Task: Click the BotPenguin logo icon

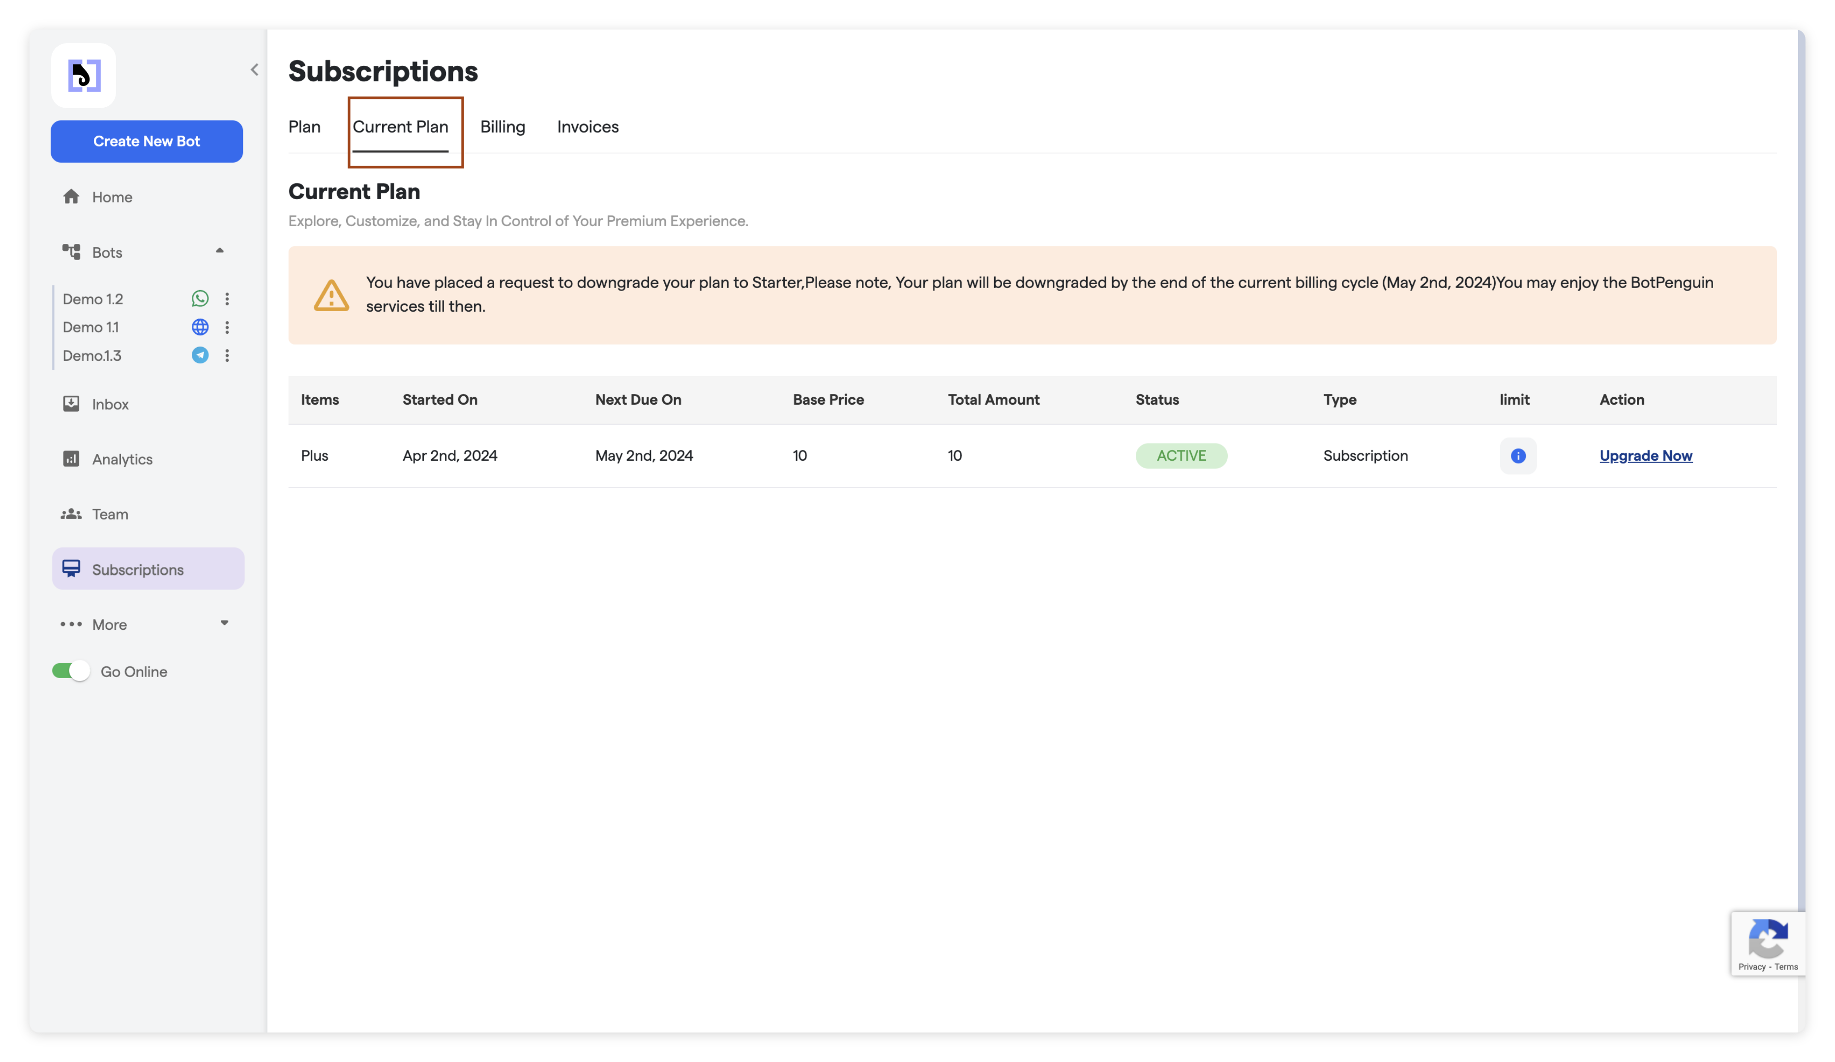Action: tap(84, 76)
